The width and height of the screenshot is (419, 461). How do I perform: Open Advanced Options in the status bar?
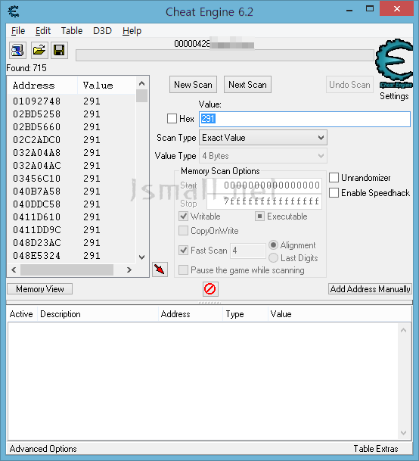click(x=43, y=449)
